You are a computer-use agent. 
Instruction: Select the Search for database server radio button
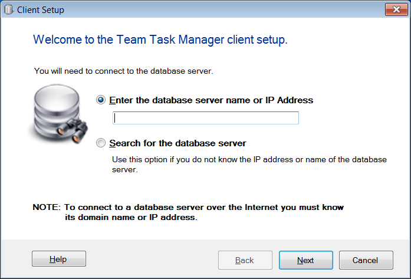pyautogui.click(x=101, y=143)
